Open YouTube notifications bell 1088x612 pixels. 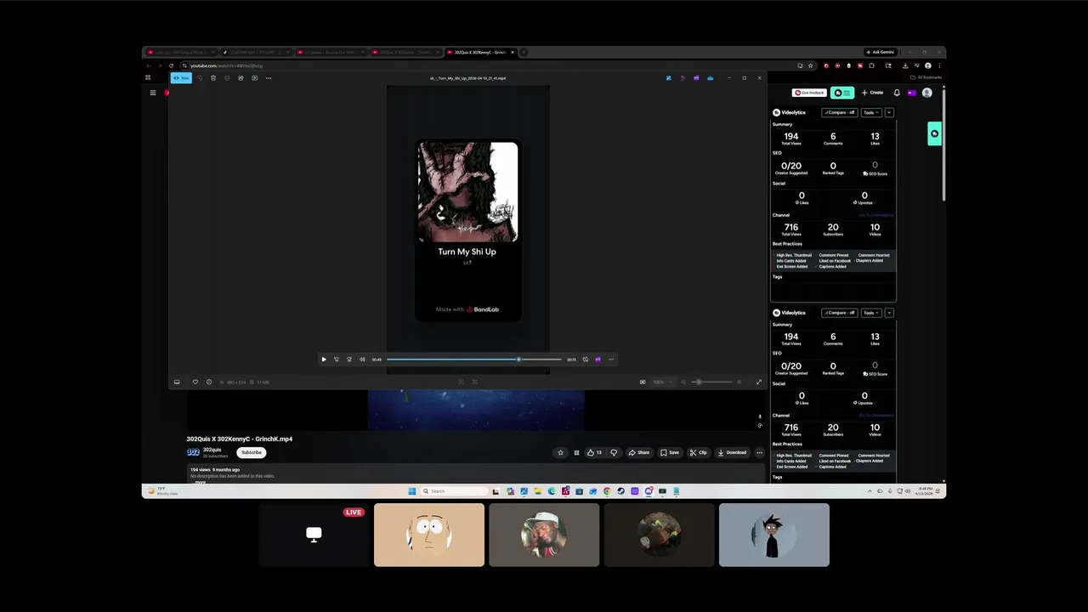896,93
